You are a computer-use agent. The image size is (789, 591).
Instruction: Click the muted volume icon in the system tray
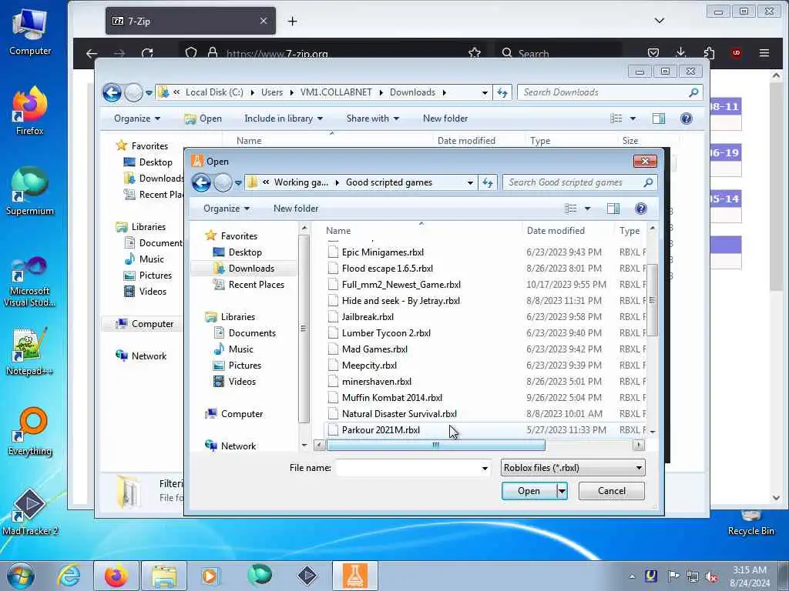tap(711, 576)
